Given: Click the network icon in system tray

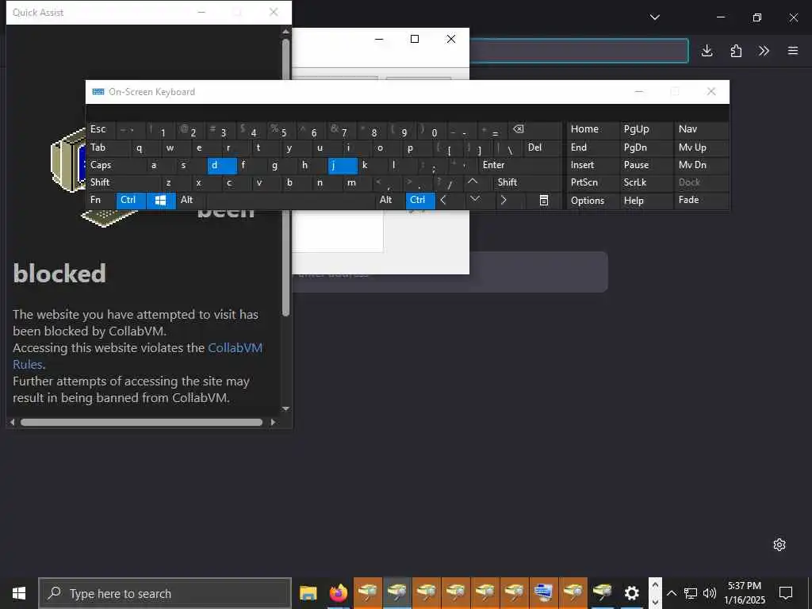Looking at the screenshot, I should [x=691, y=593].
